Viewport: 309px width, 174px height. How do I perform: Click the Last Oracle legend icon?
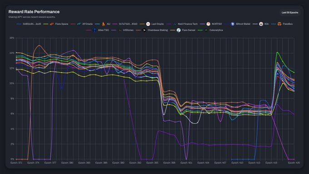point(148,24)
